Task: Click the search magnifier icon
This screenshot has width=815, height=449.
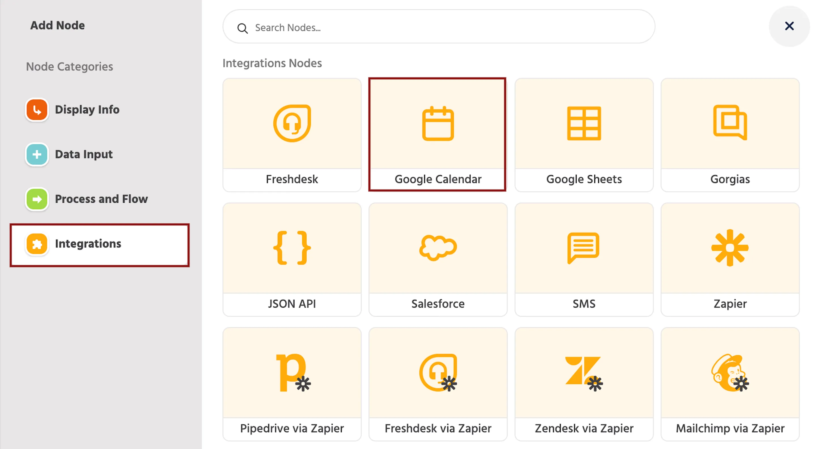Action: (242, 28)
